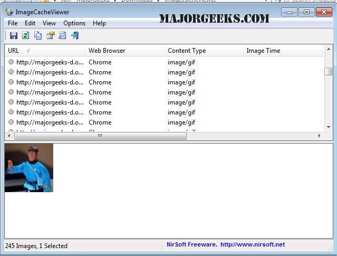
Task: Open the Edit menu
Action: [30, 23]
